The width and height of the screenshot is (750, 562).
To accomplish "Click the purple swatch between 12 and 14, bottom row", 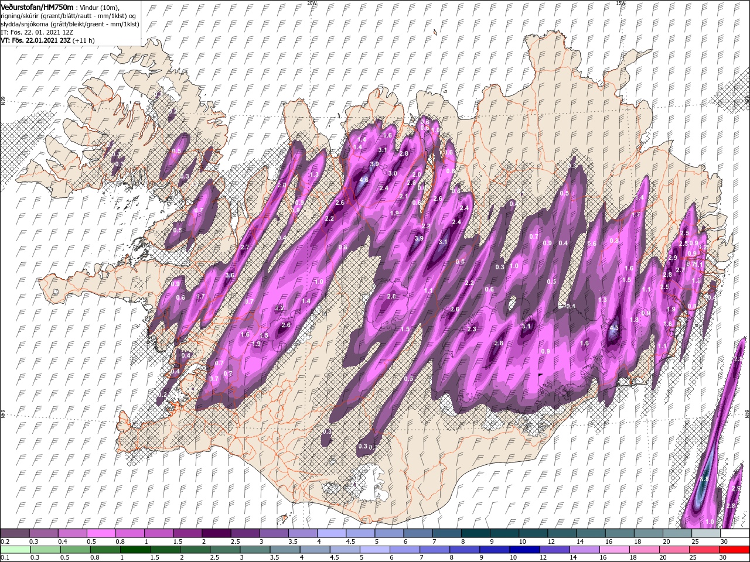I will pyautogui.click(x=554, y=549).
